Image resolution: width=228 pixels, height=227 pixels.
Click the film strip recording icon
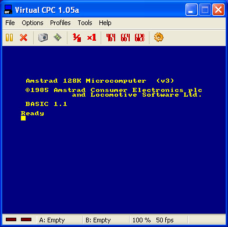(x=58, y=37)
